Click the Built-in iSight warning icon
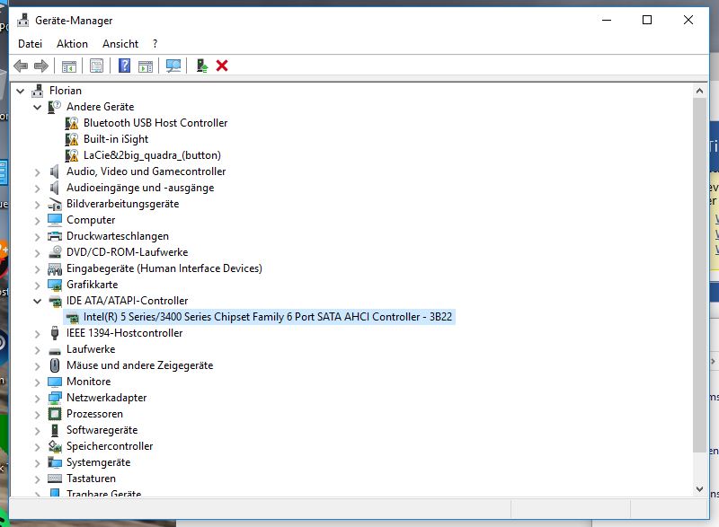Image resolution: width=719 pixels, height=527 pixels. 72,139
